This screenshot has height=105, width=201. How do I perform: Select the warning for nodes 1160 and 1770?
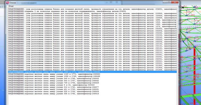click(92, 74)
